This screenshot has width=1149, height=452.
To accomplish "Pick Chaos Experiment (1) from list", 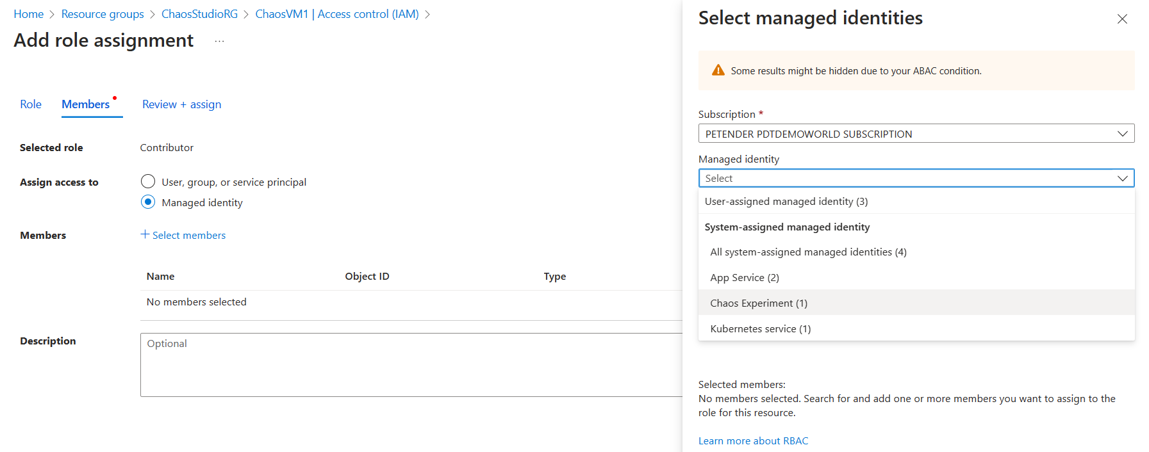I will point(759,303).
